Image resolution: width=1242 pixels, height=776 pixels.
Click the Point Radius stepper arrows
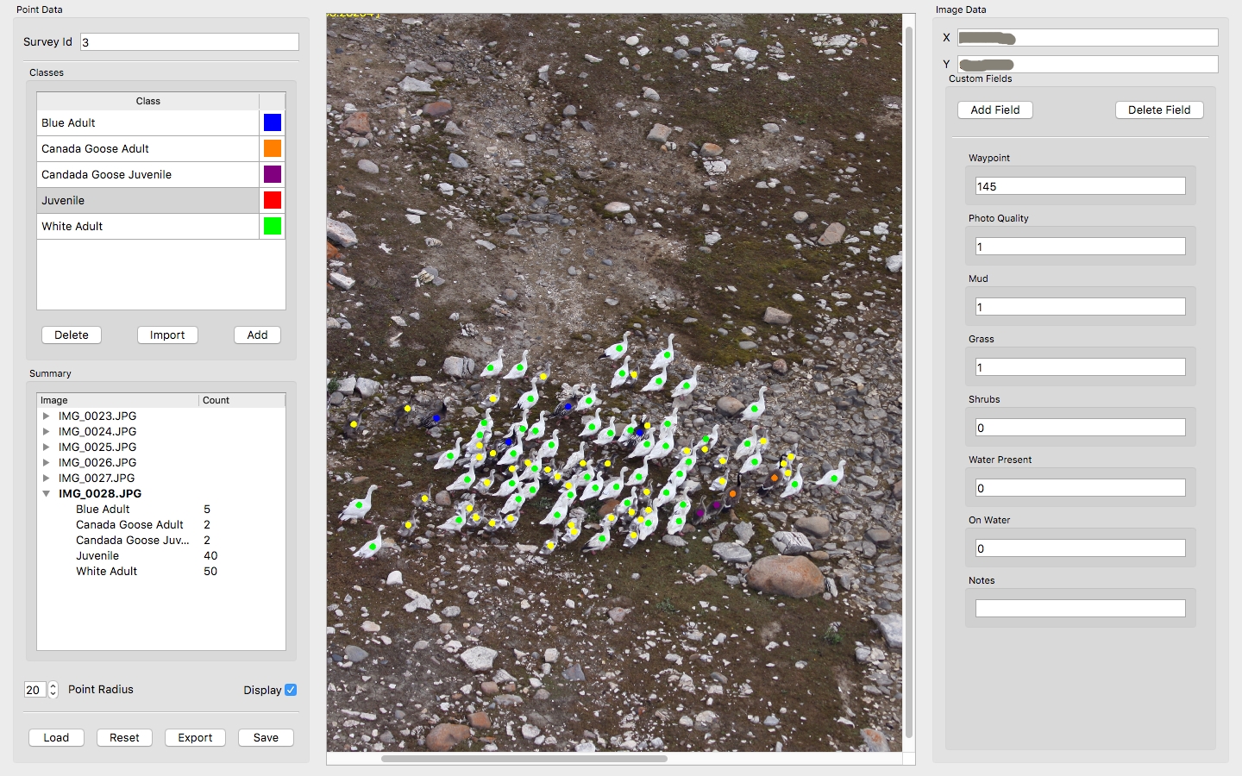(x=53, y=690)
